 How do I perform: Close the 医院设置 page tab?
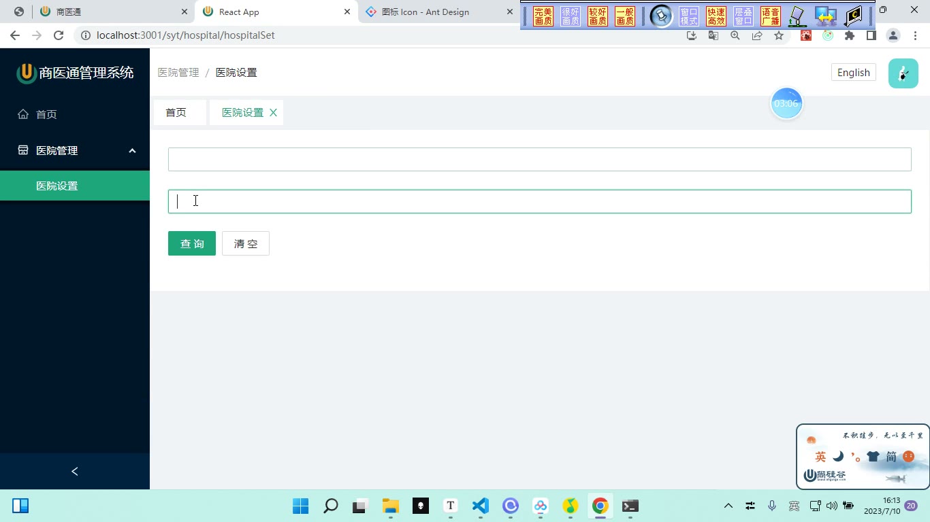pos(274,113)
